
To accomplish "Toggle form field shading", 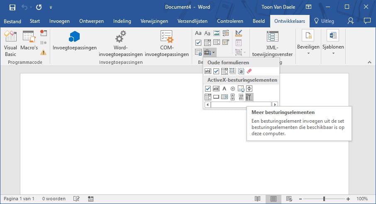I will [241, 71].
